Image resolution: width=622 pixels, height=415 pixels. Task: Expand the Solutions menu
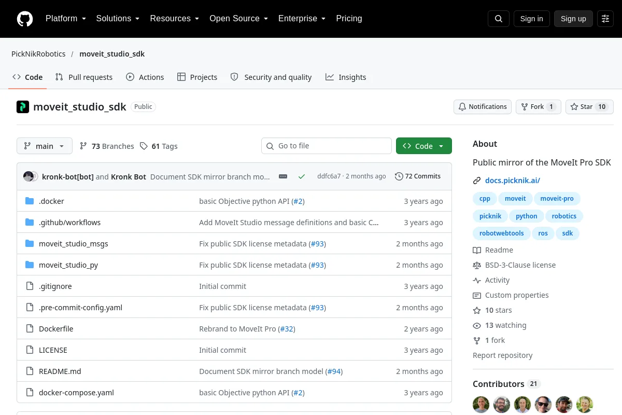point(118,19)
